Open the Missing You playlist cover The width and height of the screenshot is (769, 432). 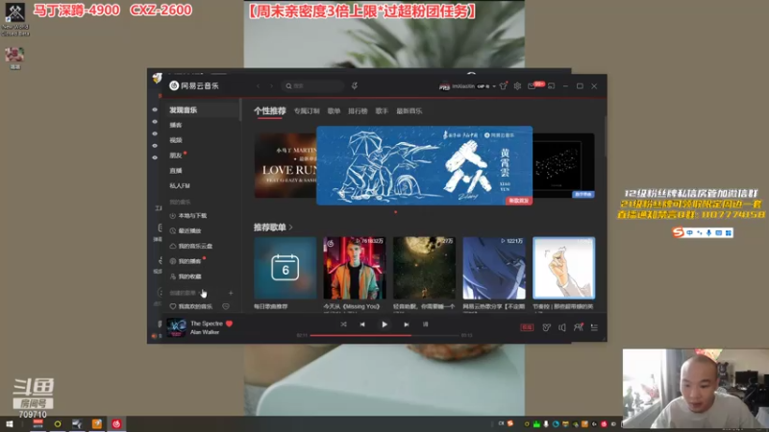(355, 268)
